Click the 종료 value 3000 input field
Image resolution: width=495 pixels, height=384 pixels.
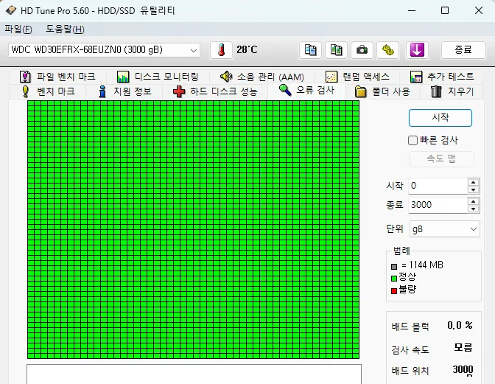(438, 205)
